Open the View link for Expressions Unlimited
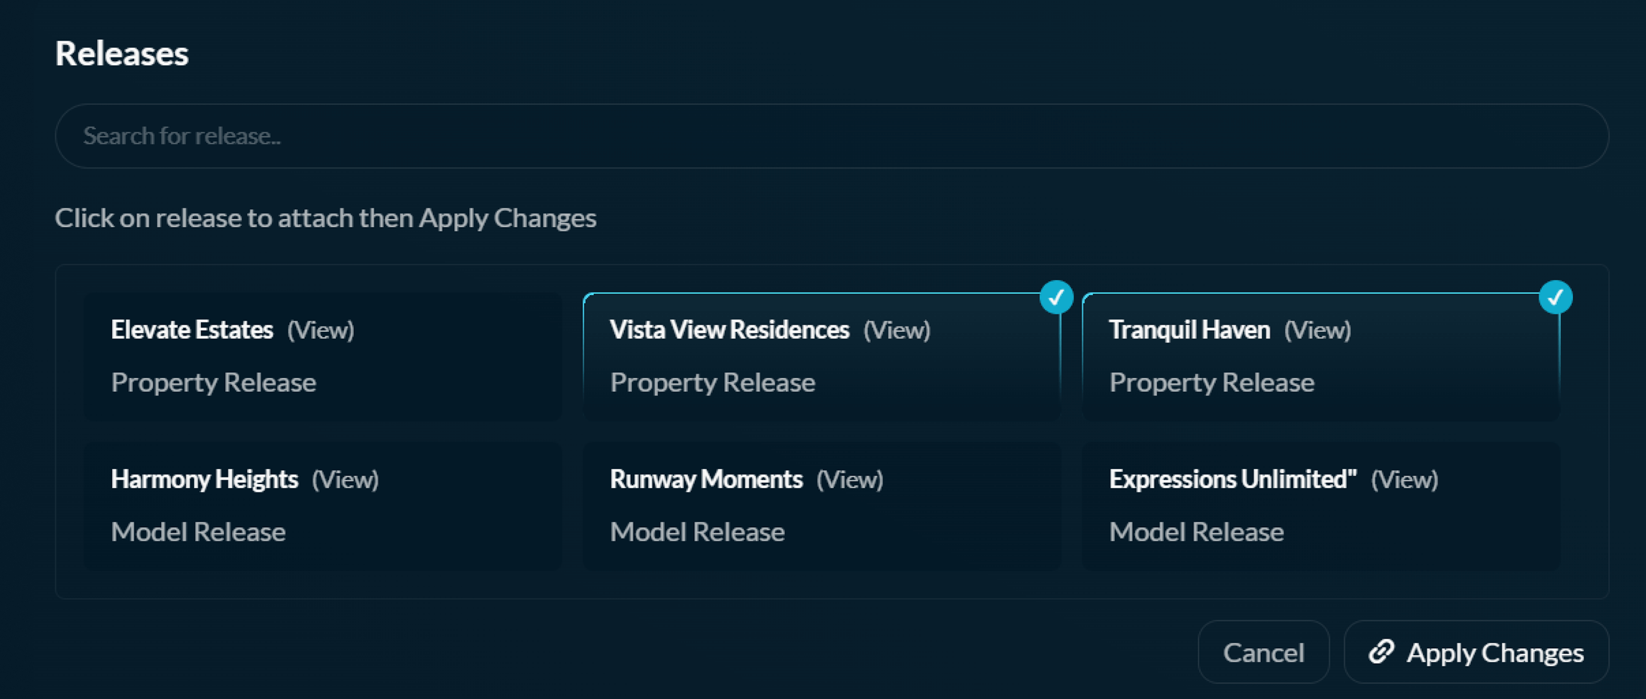Viewport: 1646px width, 699px height. tap(1405, 480)
